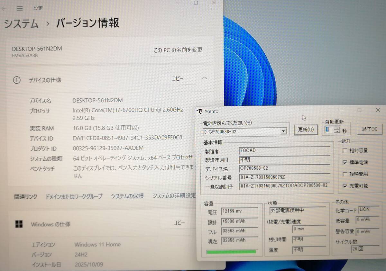Click the 製造年月日 field showing 不明
Screen dimensions: 386x271
(x=285, y=160)
